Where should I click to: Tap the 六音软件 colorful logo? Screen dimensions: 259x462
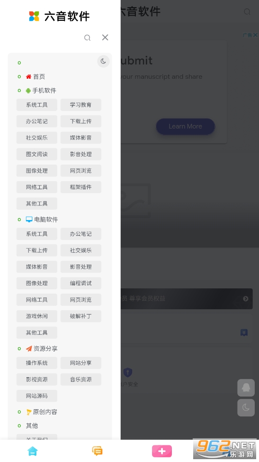[34, 16]
